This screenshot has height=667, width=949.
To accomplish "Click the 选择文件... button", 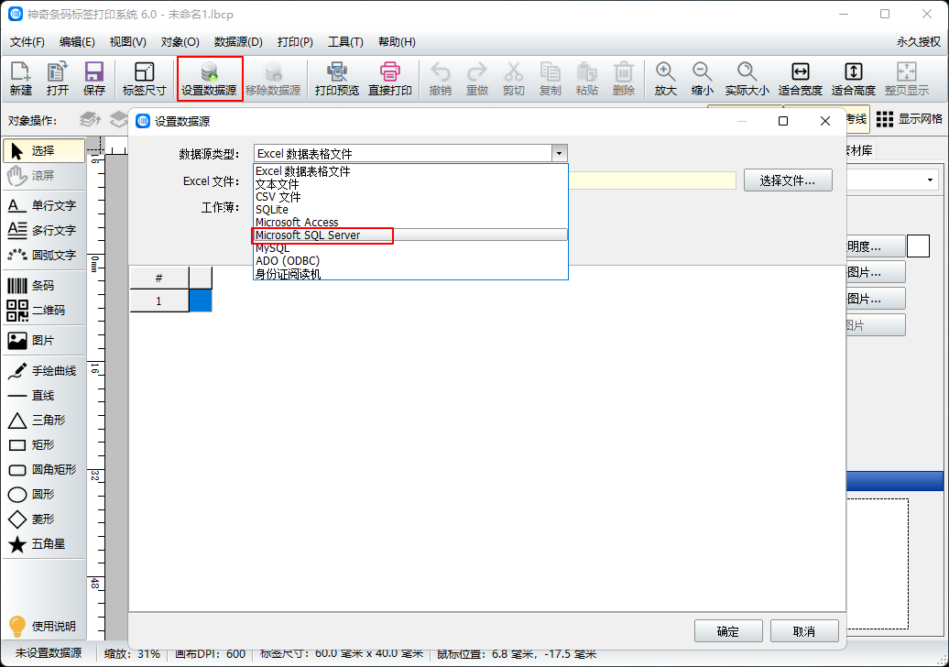I will click(x=787, y=180).
